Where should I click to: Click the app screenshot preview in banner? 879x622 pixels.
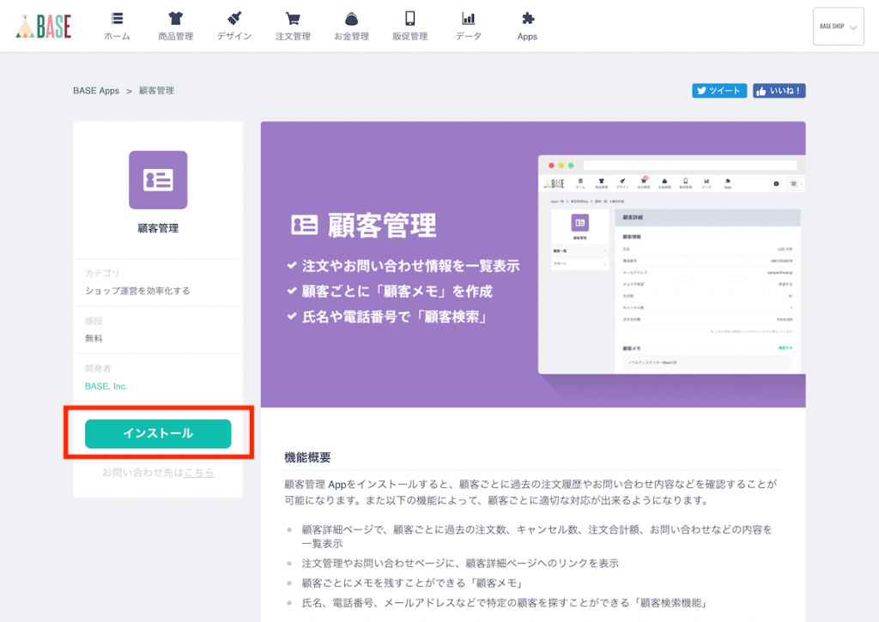671,264
